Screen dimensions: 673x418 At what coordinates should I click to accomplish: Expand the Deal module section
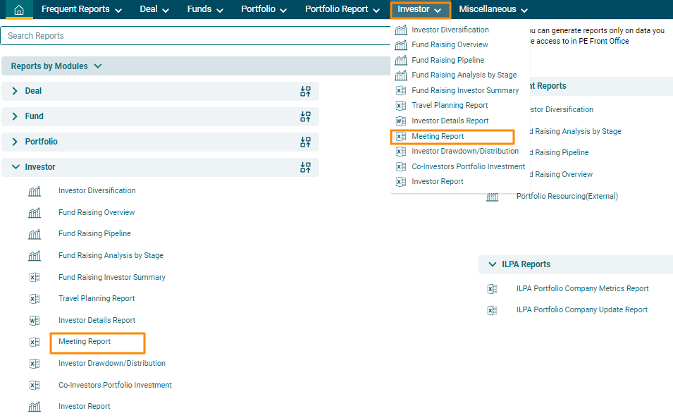16,92
